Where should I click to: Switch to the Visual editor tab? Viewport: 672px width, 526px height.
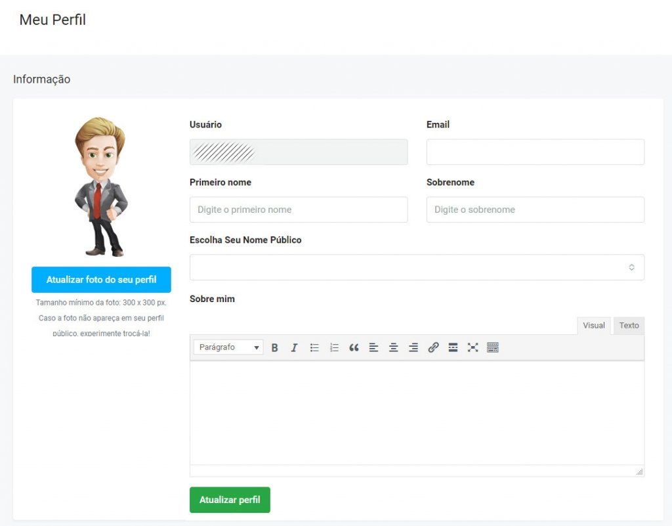tap(594, 326)
